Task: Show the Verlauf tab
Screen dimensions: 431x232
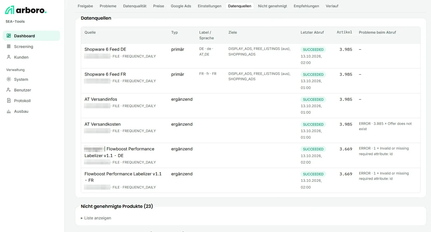Action: [332, 6]
